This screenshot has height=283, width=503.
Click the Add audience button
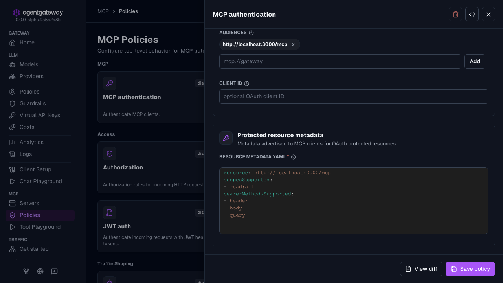tap(475, 61)
